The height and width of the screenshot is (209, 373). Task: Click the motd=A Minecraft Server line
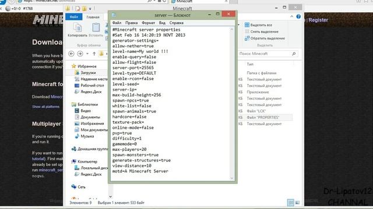[140, 171]
